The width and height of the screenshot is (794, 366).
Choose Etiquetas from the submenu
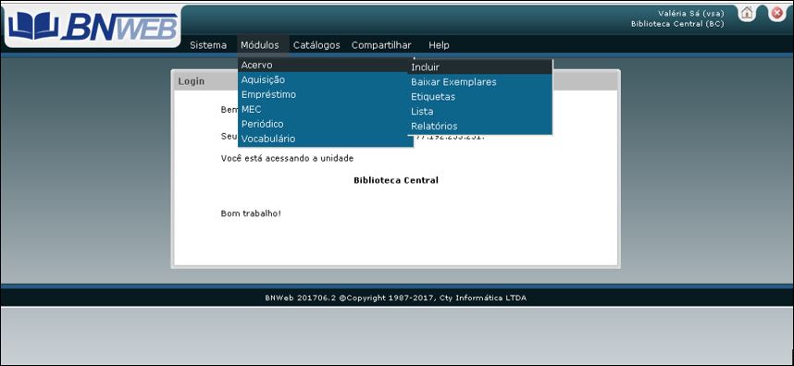point(479,96)
